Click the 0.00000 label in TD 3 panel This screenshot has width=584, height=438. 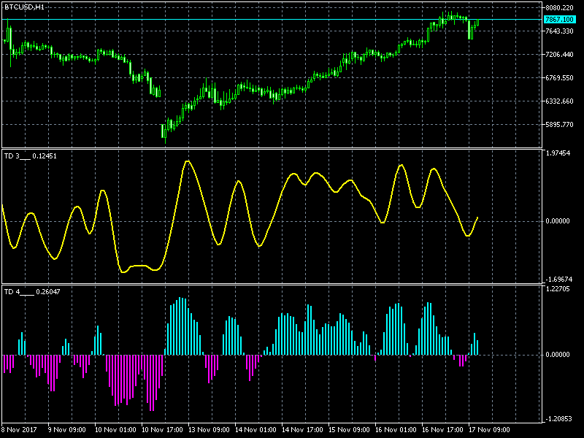(558, 221)
